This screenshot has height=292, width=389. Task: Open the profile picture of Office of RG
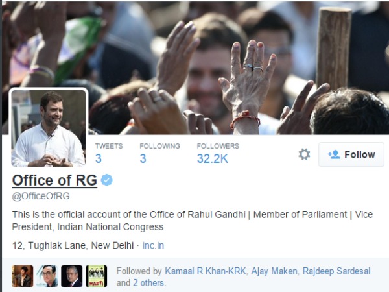coord(49,128)
